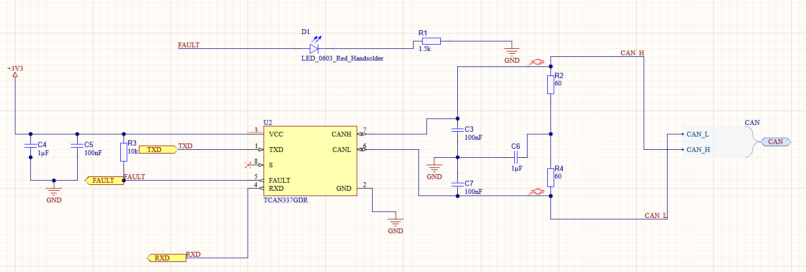The image size is (806, 272).
Task: Select the D1 LED diode symbol
Action: point(314,48)
